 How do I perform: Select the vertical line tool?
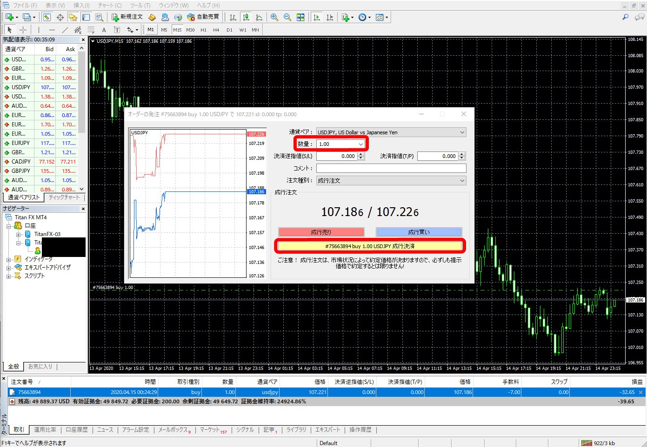click(x=39, y=30)
